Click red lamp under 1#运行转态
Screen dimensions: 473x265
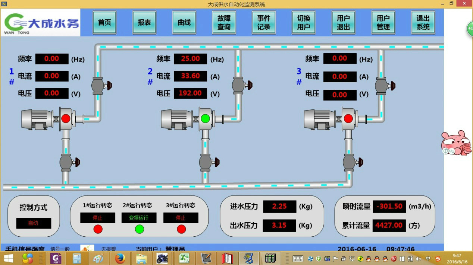(x=98, y=229)
